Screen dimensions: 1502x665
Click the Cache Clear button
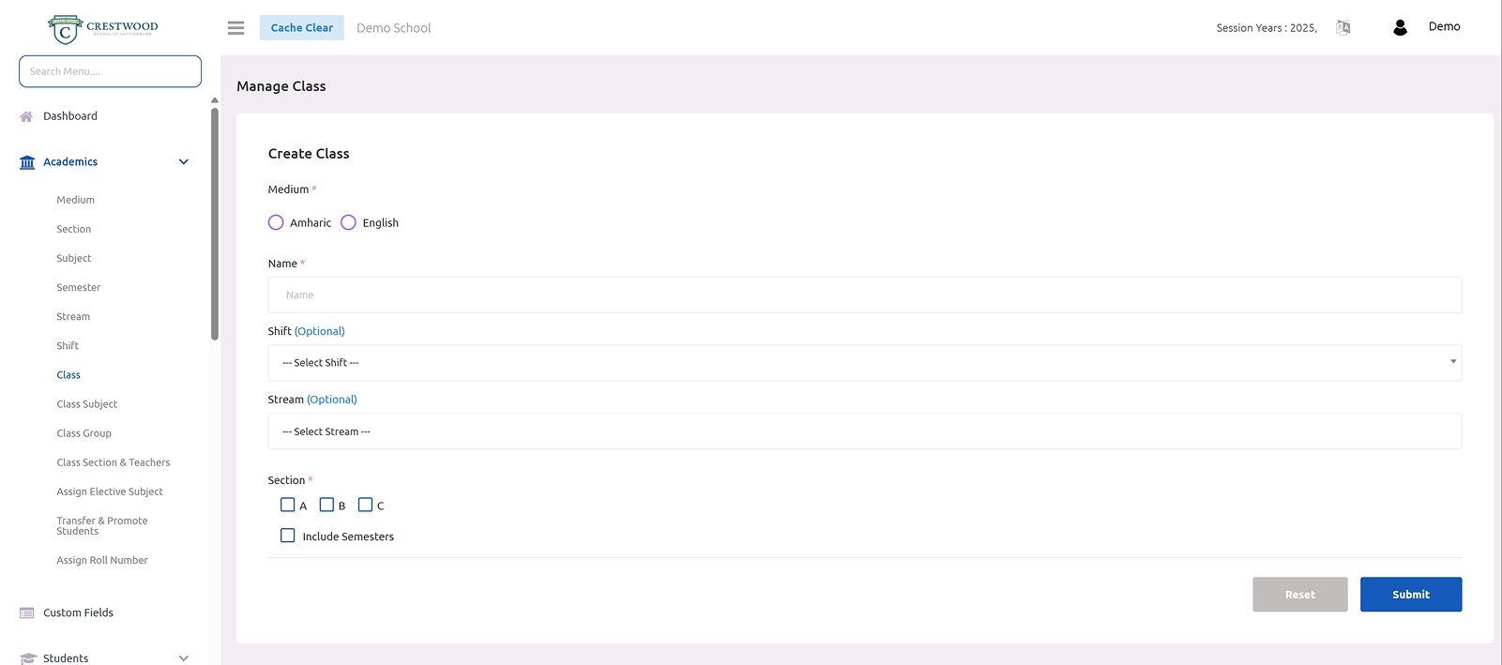click(x=301, y=28)
